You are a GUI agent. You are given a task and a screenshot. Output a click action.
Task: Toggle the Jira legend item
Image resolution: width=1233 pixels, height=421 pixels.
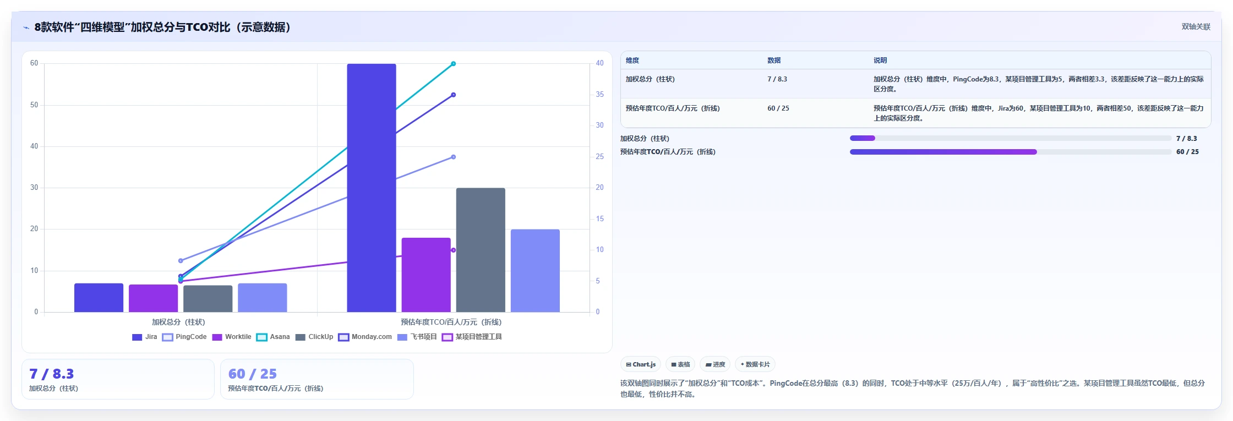[x=145, y=337]
